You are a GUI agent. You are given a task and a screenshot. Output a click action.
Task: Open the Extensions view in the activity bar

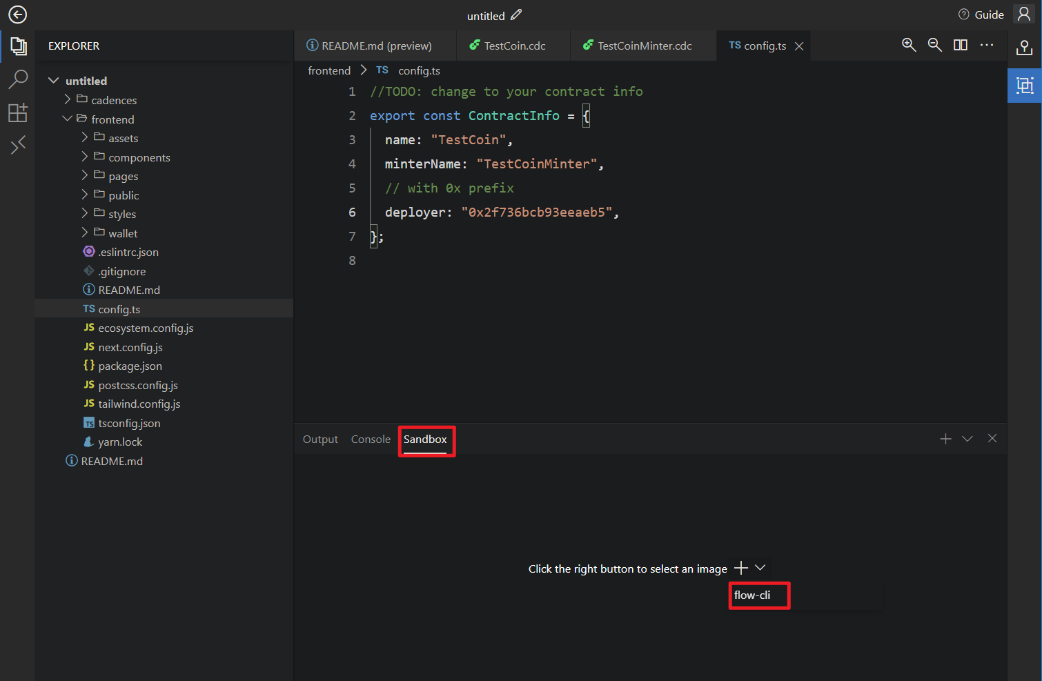tap(18, 112)
